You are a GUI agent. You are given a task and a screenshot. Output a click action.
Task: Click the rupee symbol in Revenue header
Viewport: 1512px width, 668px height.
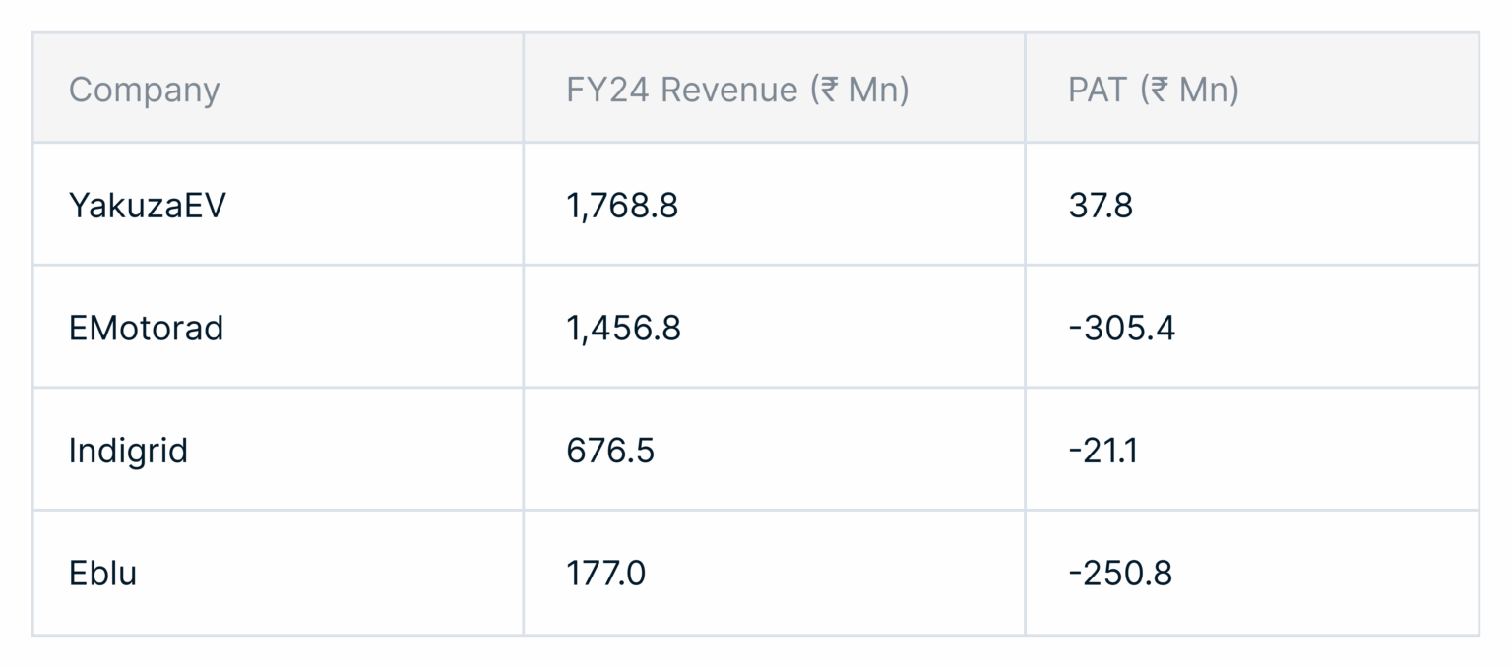pyautogui.click(x=829, y=90)
